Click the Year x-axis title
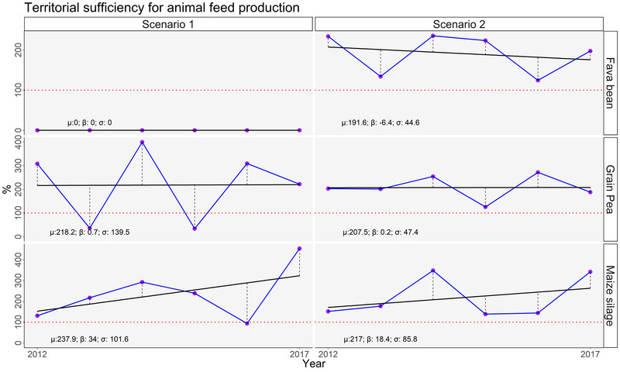Screen dimensions: 620x372 pos(314,363)
